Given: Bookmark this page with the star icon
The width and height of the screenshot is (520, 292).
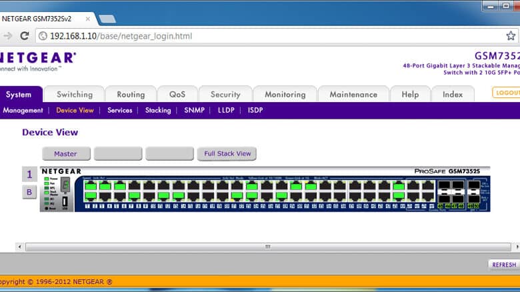Looking at the screenshot, I should click(511, 36).
